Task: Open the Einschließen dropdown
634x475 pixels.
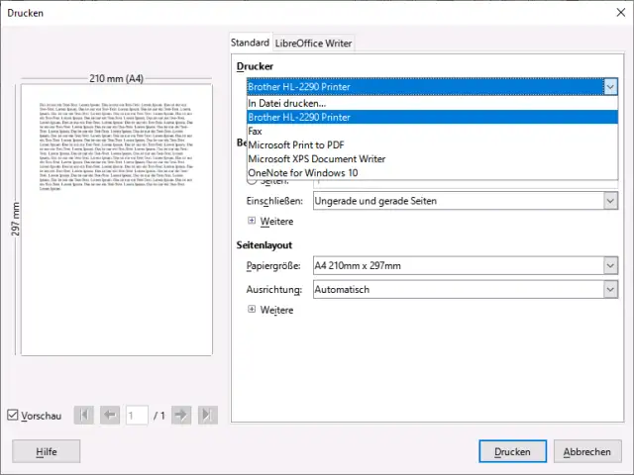Action: (610, 201)
